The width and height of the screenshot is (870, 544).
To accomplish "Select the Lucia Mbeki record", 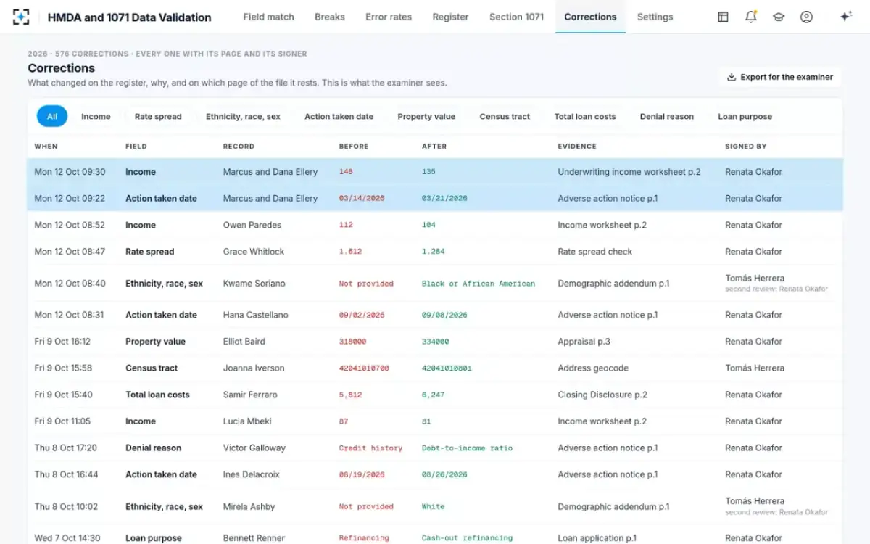I will [247, 421].
